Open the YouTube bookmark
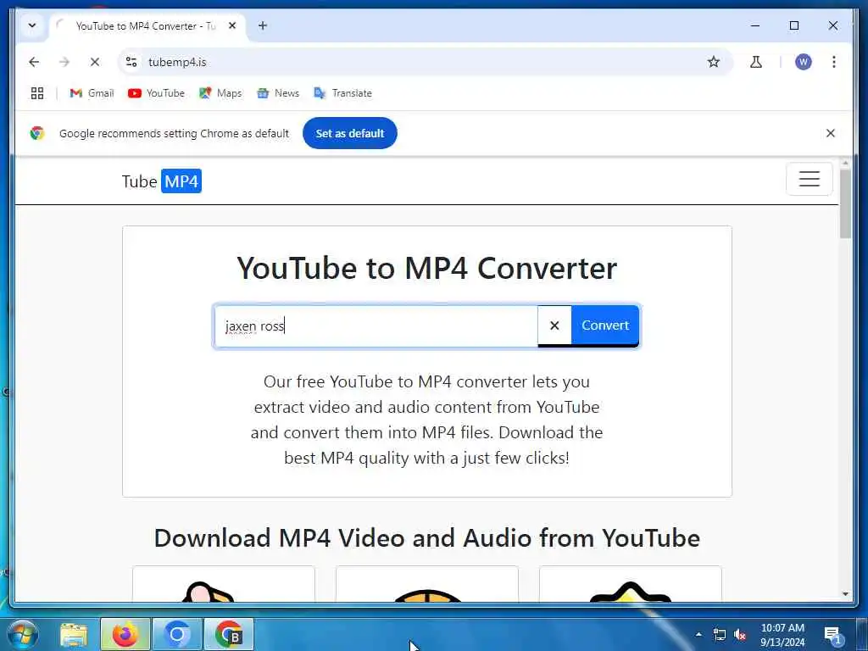The width and height of the screenshot is (868, 651). tap(156, 93)
